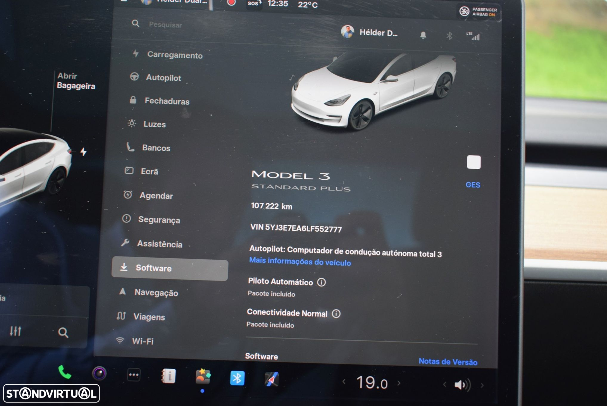
Task: Tap the blue GES link
Action: [x=473, y=185]
